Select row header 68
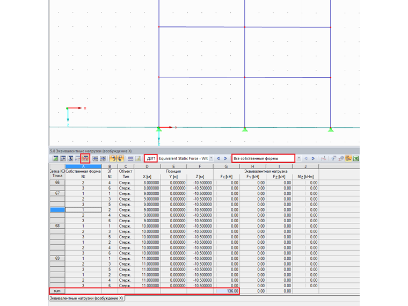 pyautogui.click(x=57, y=226)
